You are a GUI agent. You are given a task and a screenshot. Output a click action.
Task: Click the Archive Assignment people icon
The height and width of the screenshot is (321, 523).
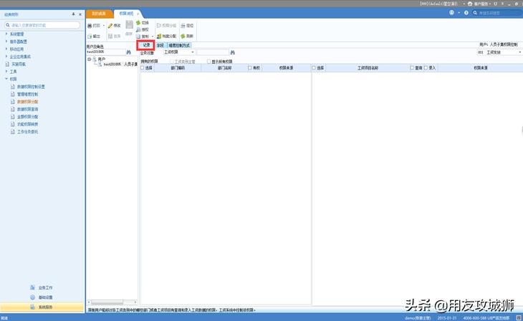(159, 36)
